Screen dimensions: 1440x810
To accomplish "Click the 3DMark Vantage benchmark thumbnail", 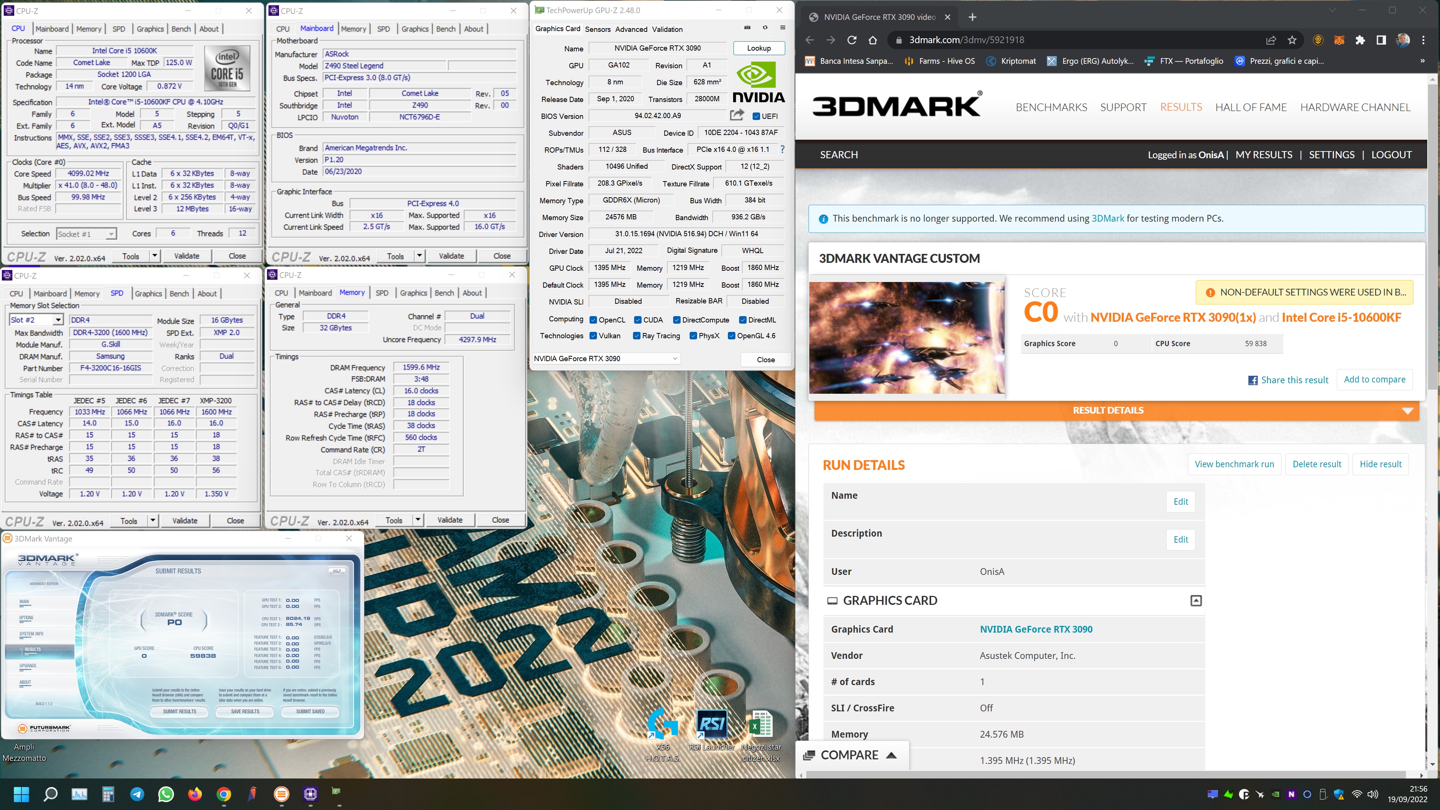I will coord(907,337).
